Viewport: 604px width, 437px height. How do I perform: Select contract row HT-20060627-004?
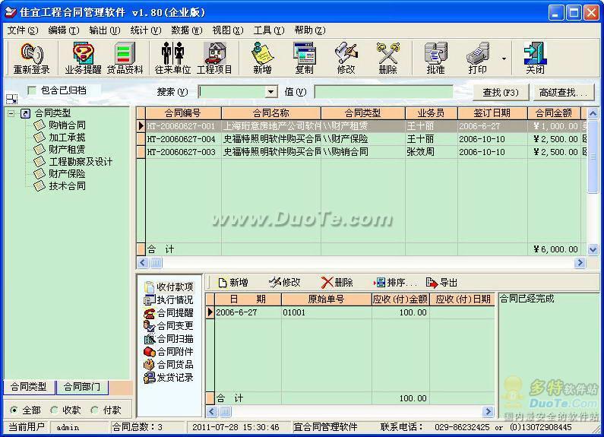(x=363, y=139)
